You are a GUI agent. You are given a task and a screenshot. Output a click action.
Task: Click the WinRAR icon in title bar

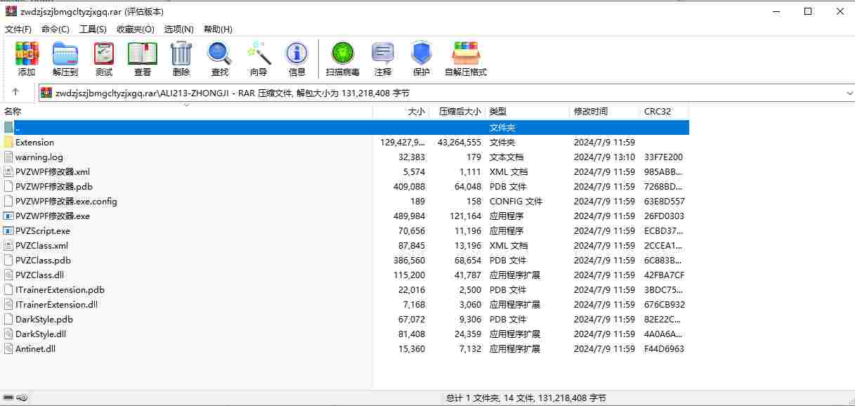(x=11, y=11)
